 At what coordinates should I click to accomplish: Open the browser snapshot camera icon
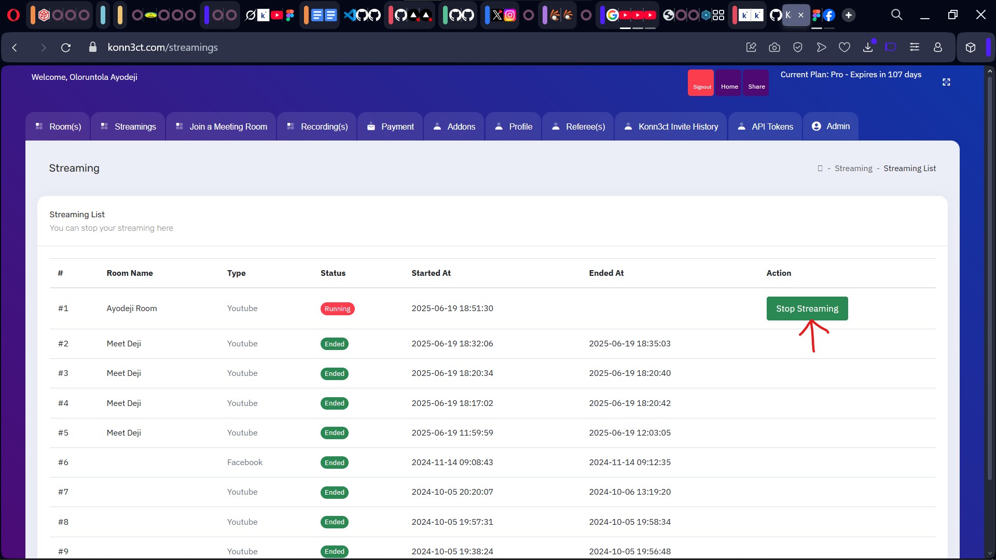coord(774,48)
